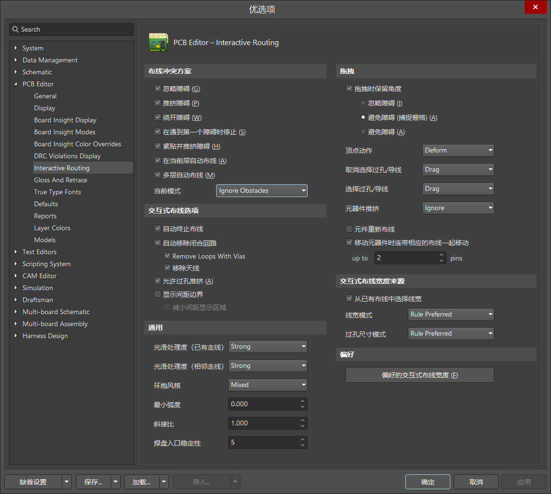Click the 偏好的交互式布线宽度 button
Screen dimensions: 551x494
(420, 375)
